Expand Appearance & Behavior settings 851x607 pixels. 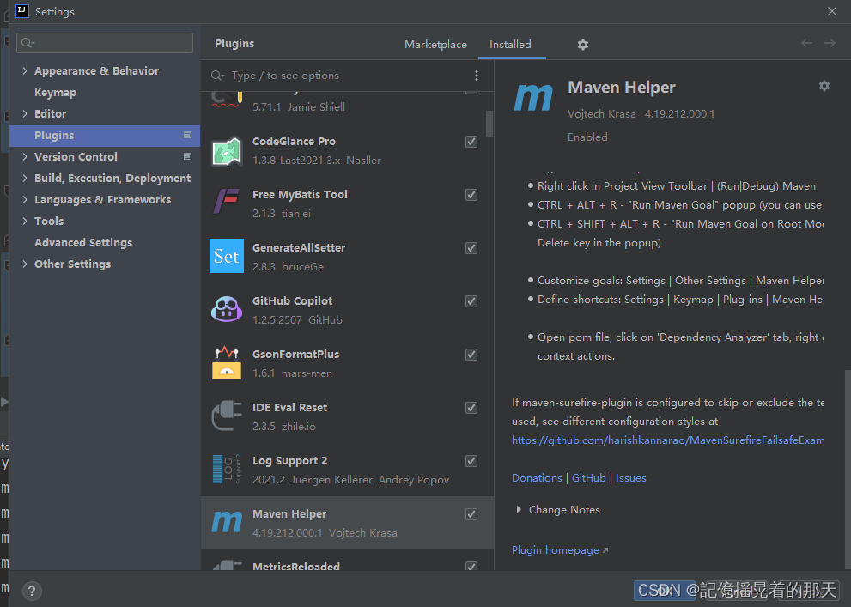(x=25, y=70)
